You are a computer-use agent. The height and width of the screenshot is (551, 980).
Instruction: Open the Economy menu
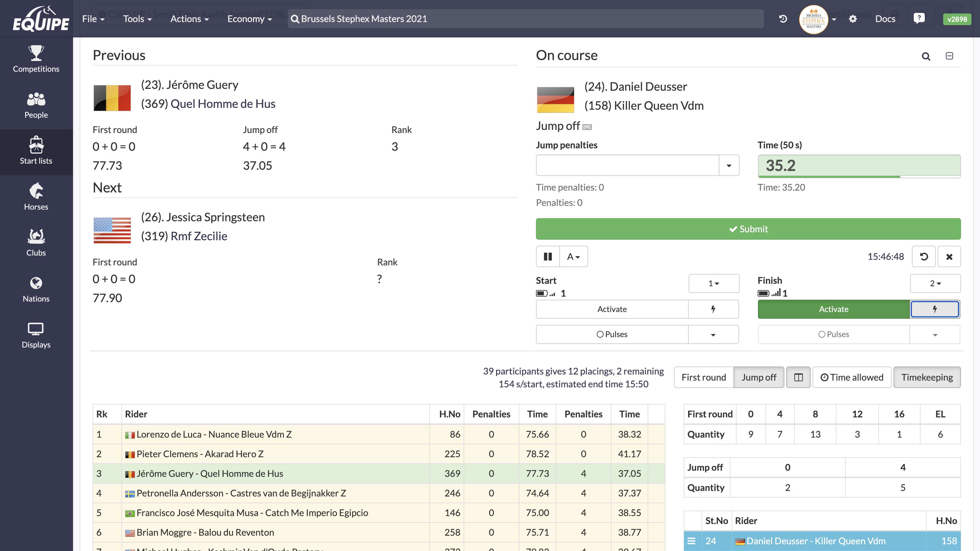coord(250,19)
